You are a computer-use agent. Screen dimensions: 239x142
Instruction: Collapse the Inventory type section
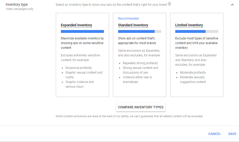coord(232,5)
